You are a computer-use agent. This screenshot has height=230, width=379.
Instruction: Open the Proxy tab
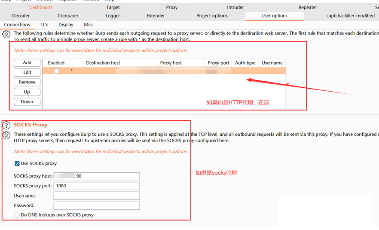click(x=171, y=7)
